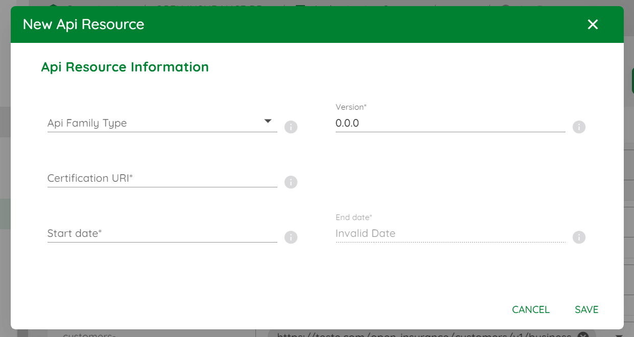This screenshot has width=634, height=337.
Task: Click info icon next to Api Family Type
Action: pyautogui.click(x=291, y=127)
